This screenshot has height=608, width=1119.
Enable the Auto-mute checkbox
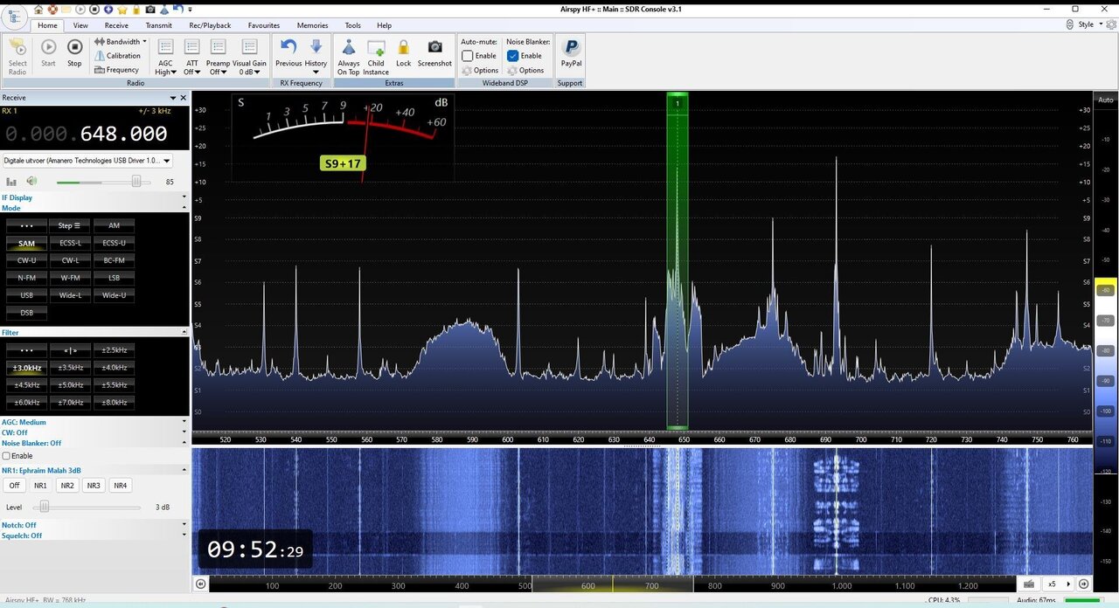pyautogui.click(x=468, y=56)
